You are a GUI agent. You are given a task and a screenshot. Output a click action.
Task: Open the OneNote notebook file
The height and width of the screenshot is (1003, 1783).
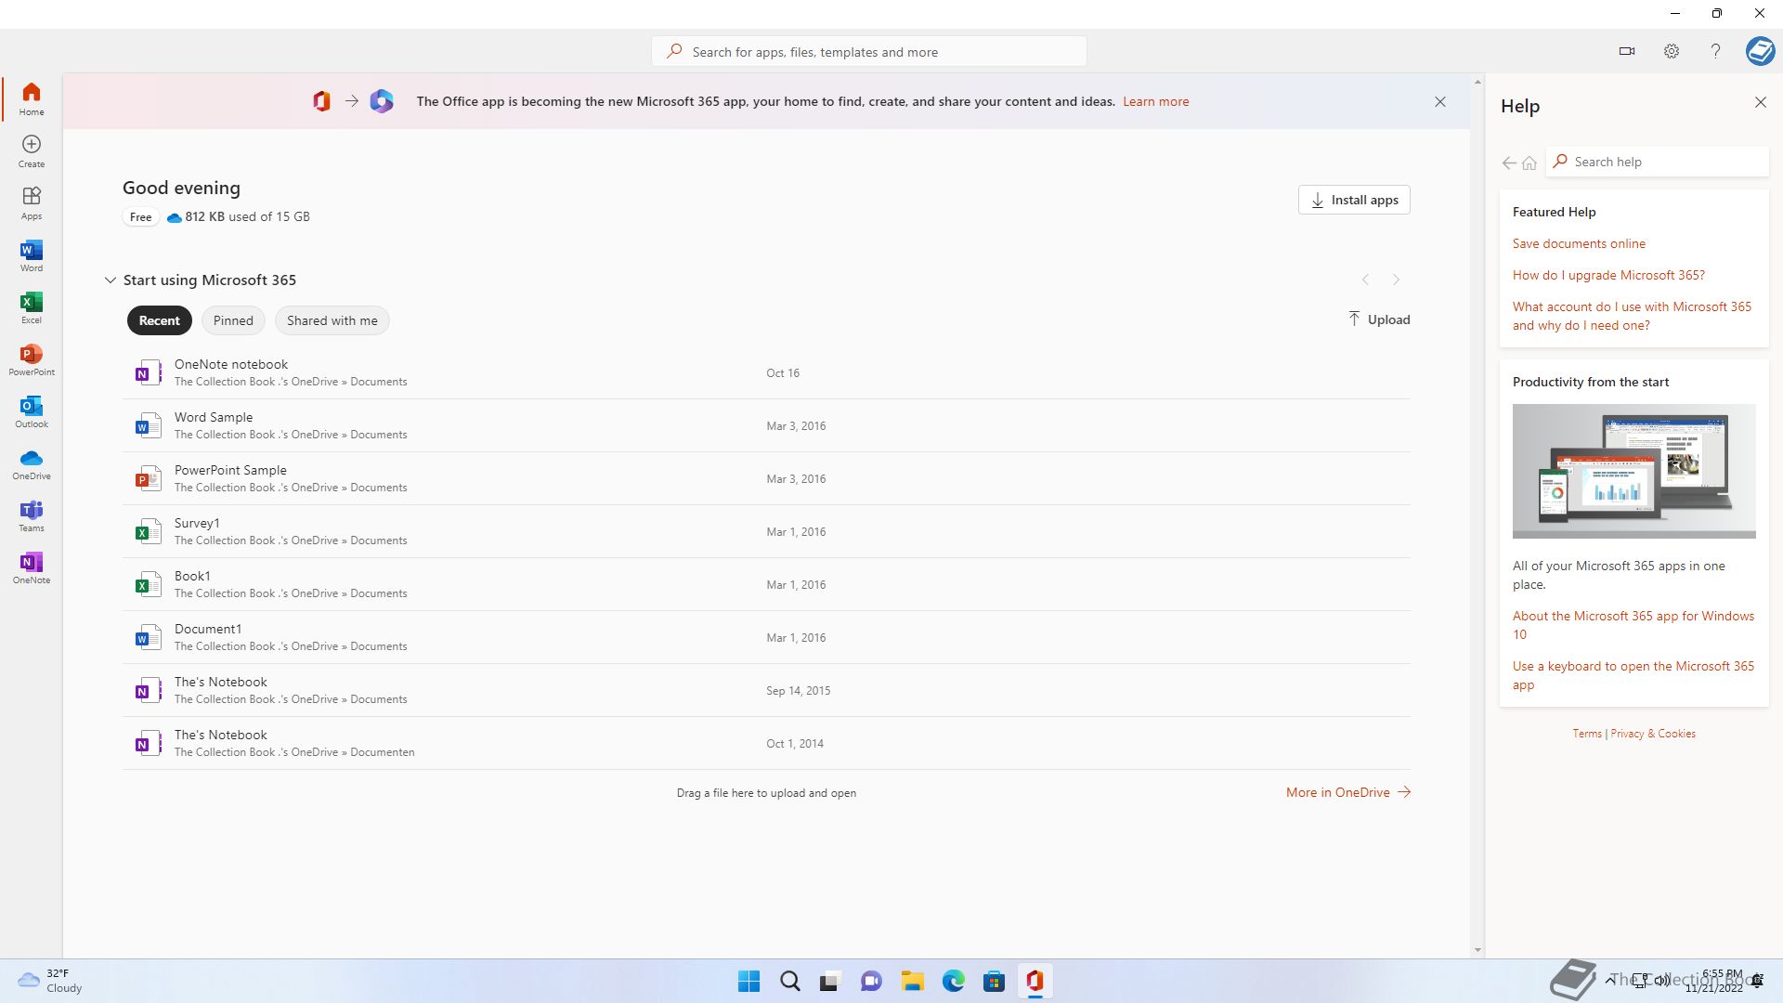tap(766, 372)
